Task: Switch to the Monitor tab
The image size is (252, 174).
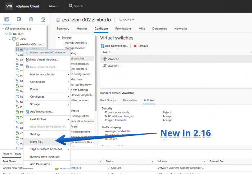Action: point(82,28)
